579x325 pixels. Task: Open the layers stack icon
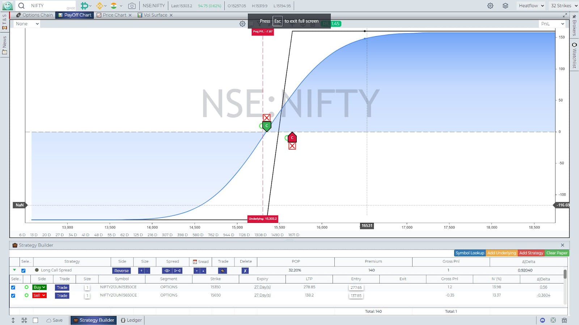(506, 6)
